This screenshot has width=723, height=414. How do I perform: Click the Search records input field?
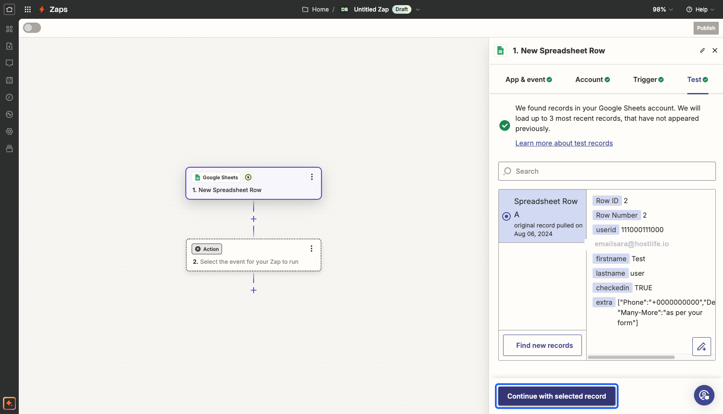tap(607, 171)
